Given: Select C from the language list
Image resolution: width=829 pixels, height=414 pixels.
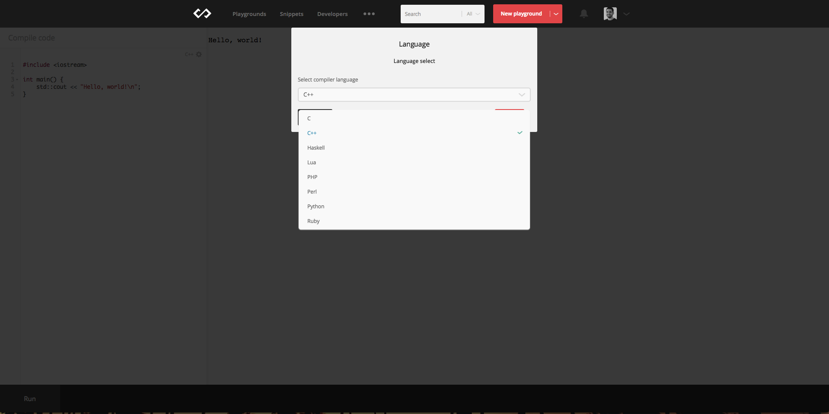Looking at the screenshot, I should tap(414, 118).
